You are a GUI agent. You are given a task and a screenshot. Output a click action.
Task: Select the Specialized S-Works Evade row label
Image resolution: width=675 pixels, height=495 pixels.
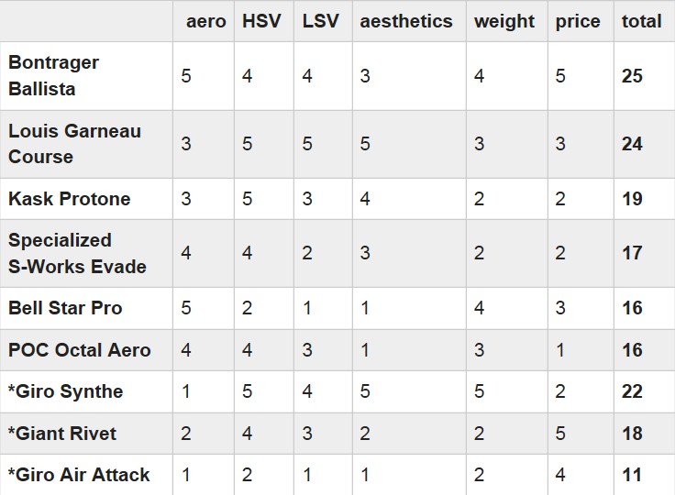77,253
